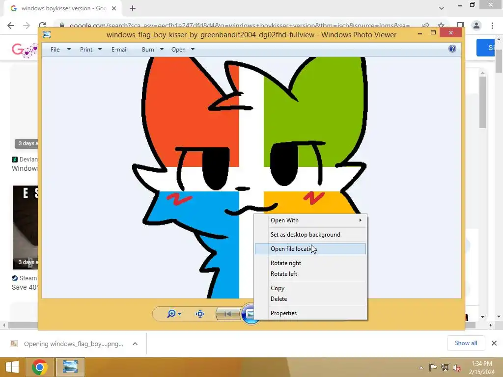The image size is (503, 377).
Task: Go to the previous photo
Action: (x=228, y=314)
